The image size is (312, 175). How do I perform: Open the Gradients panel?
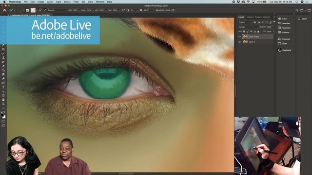point(284,28)
